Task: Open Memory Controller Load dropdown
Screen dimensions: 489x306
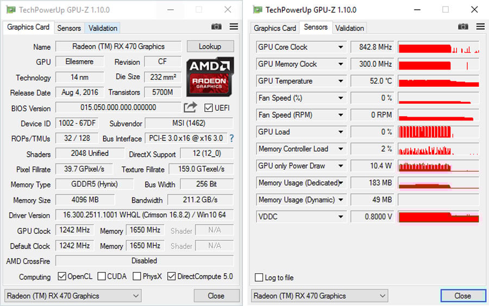Action: coord(341,149)
